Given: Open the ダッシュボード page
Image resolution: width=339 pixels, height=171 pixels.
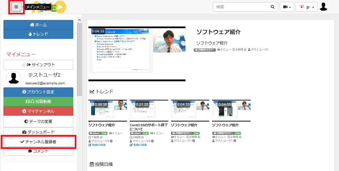Looking at the screenshot, I should coord(38,132).
